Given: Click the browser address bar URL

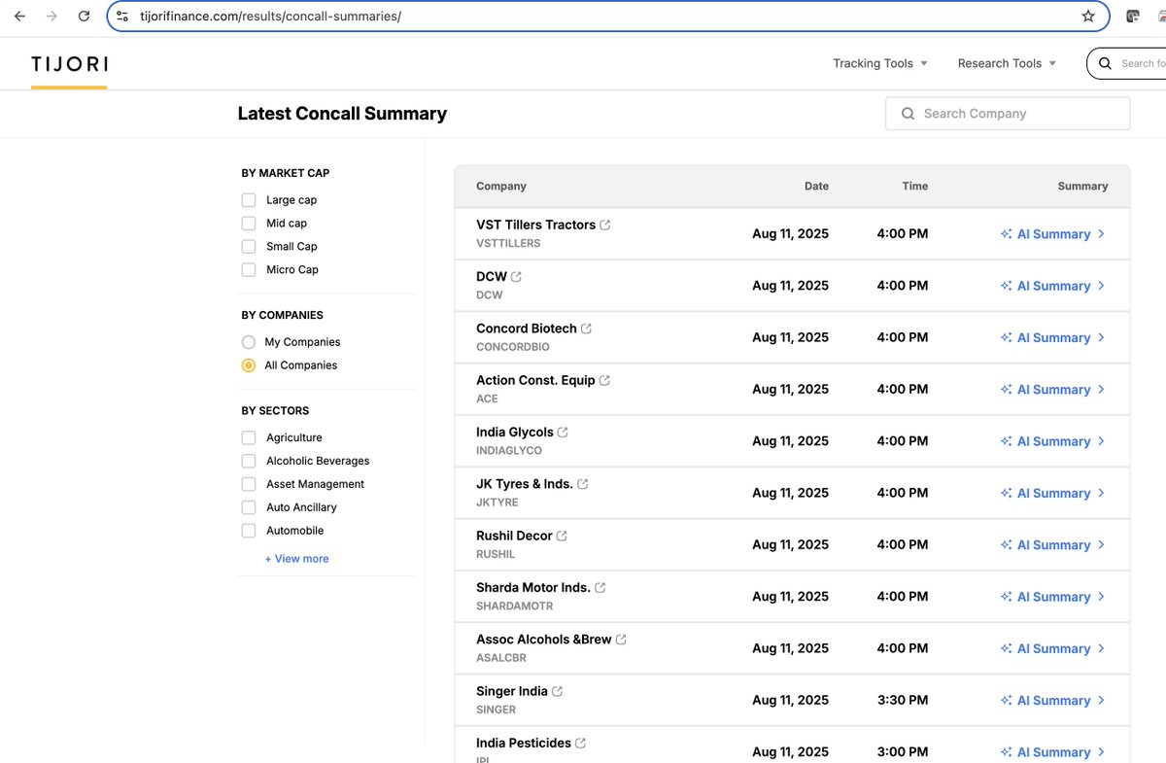Looking at the screenshot, I should tap(270, 17).
